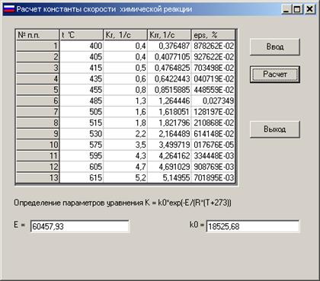Select the Kr cell with value 1,3

126,101
